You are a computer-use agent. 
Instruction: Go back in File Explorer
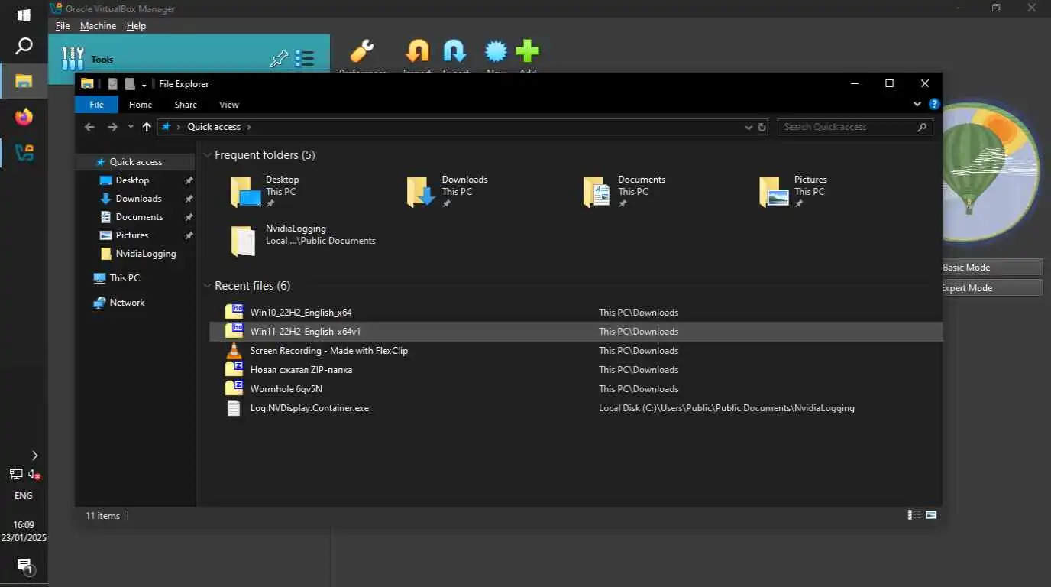[x=89, y=127]
